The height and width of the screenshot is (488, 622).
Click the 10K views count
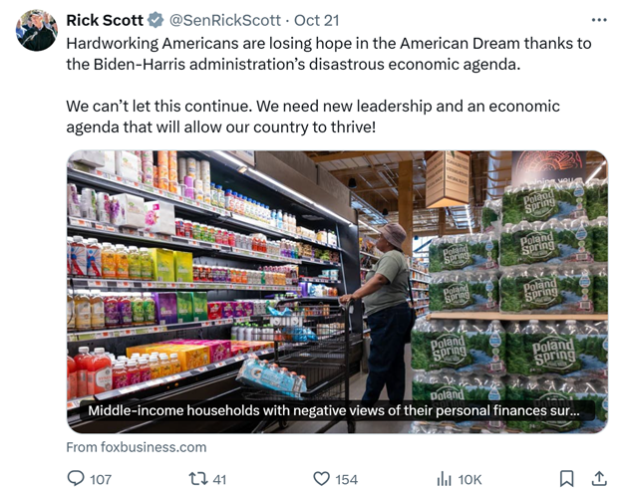point(469,479)
